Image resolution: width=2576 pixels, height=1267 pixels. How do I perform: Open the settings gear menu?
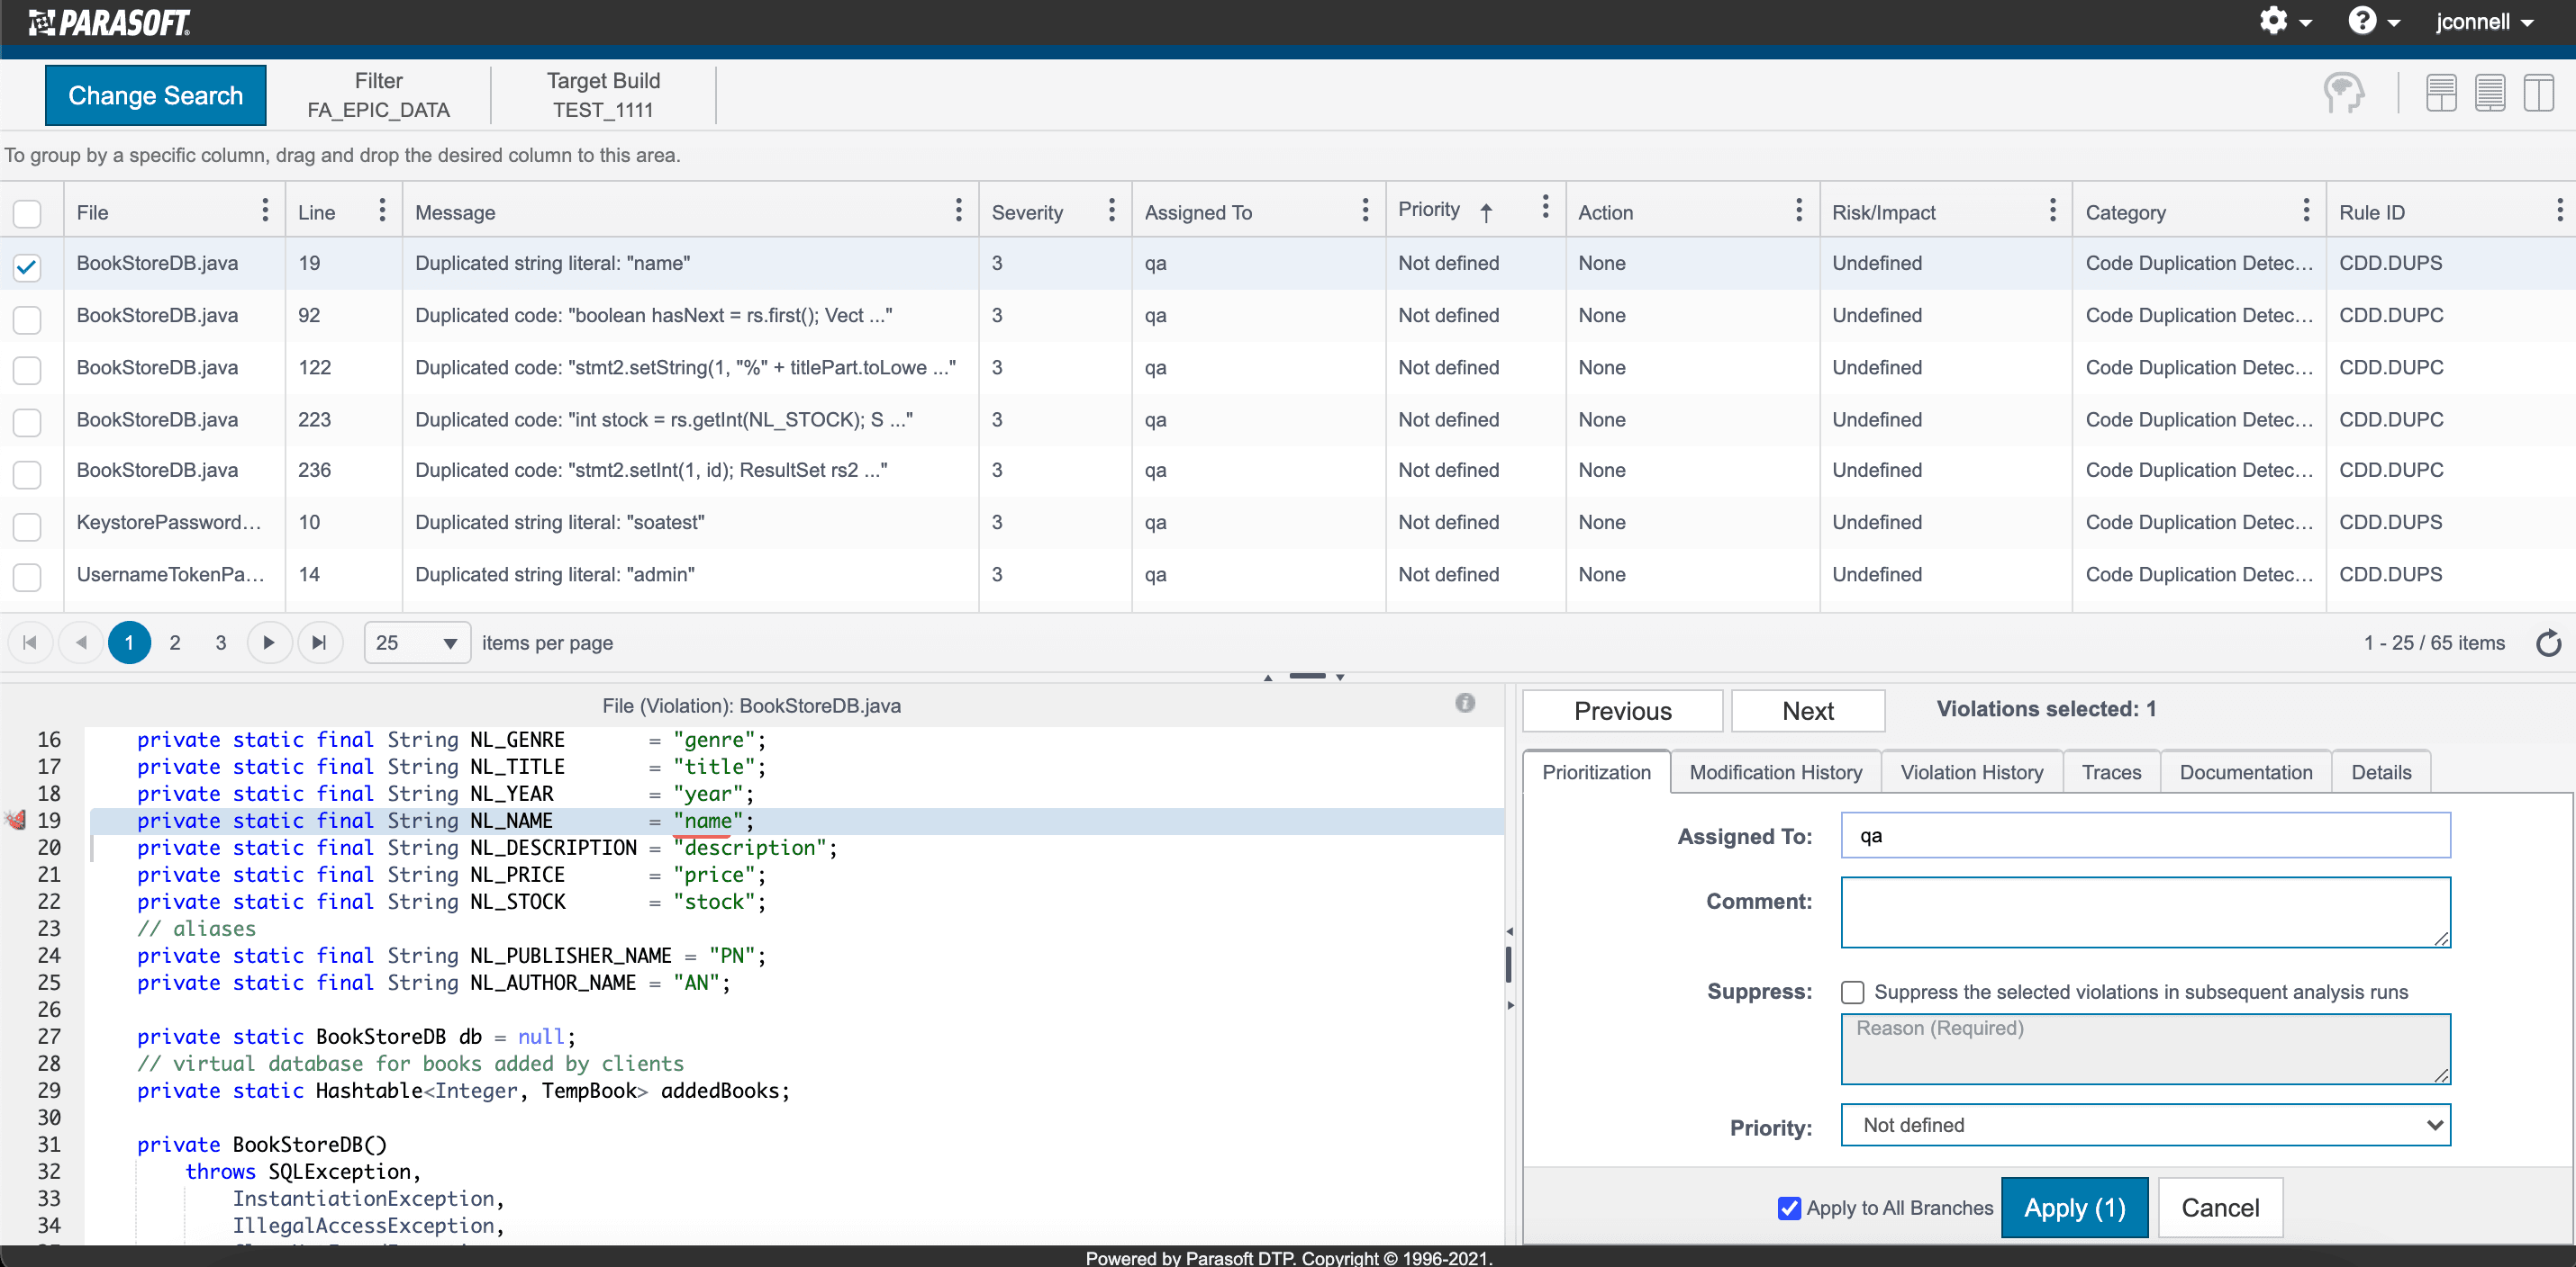click(x=2284, y=22)
